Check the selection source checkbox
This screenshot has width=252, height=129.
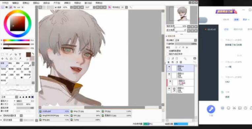point(168,54)
